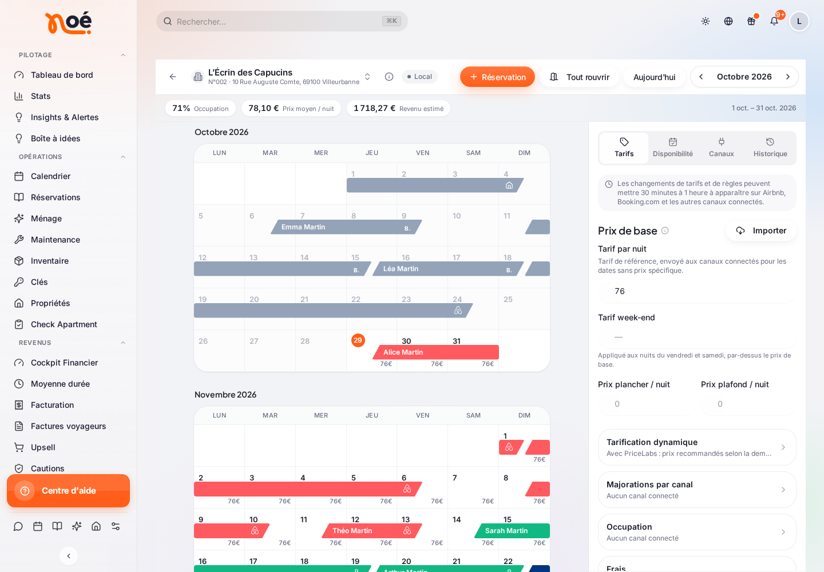824x572 pixels.
Task: Open Calendrier in sidebar
Action: tap(69, 176)
